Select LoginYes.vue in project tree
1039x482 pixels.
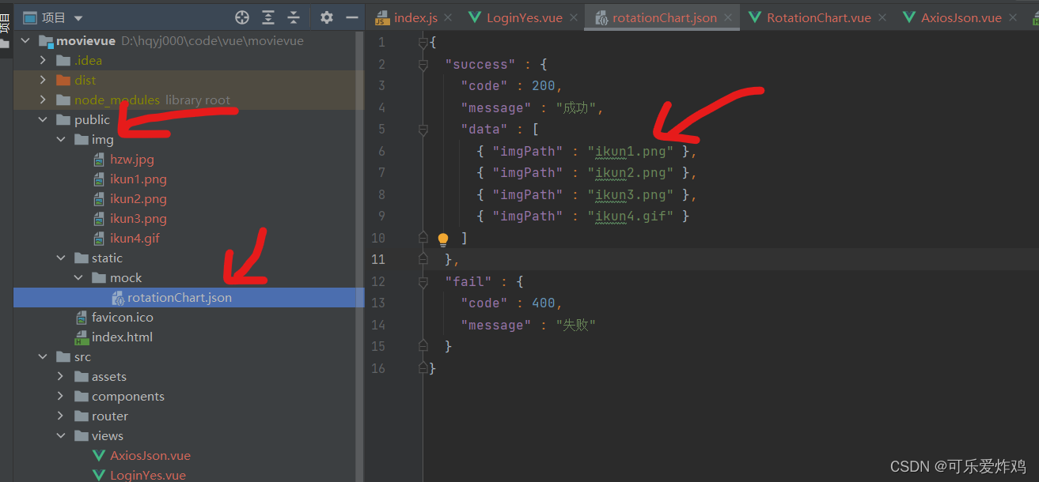(x=148, y=475)
